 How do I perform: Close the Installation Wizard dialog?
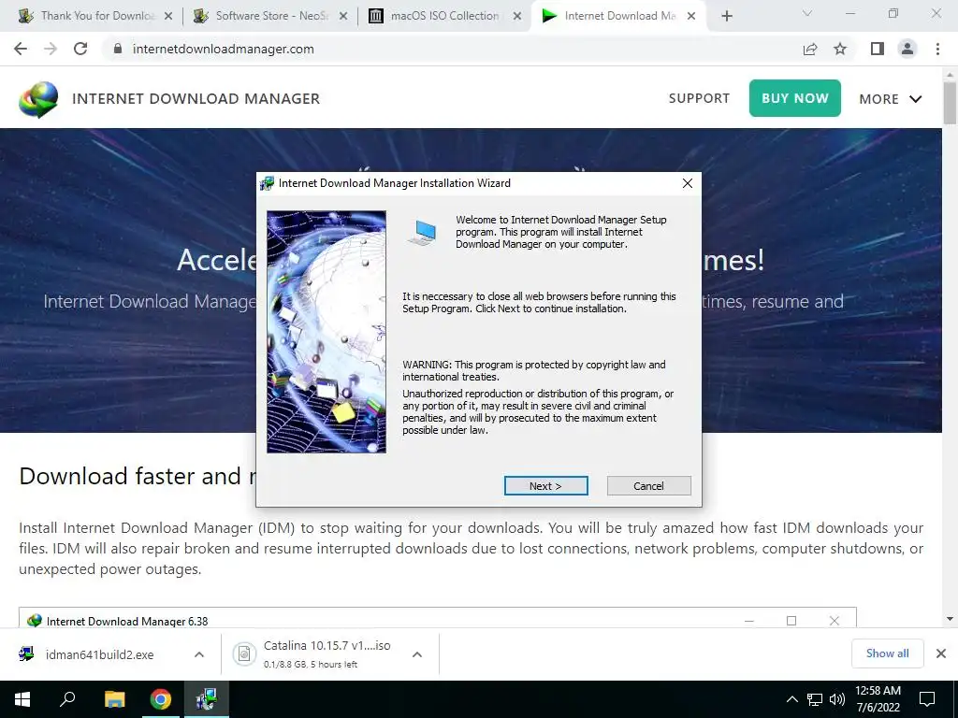pos(688,183)
